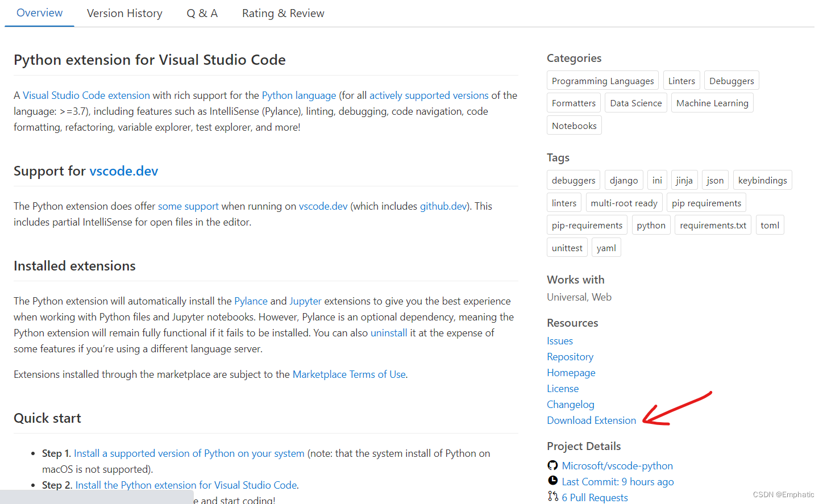The height and width of the screenshot is (504, 823).
Task: Click the 'Universal, Web' text under Works with
Action: click(579, 297)
